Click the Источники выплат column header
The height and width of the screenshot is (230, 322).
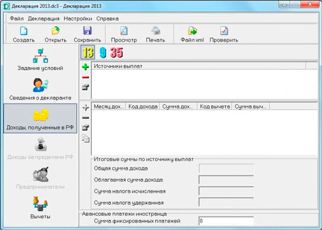click(x=199, y=66)
